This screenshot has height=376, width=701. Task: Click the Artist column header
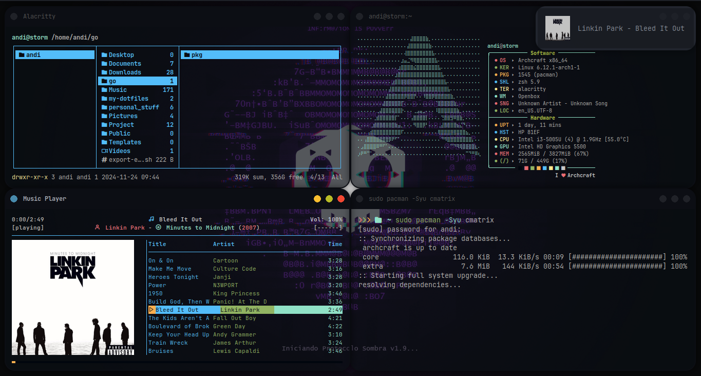pyautogui.click(x=223, y=244)
